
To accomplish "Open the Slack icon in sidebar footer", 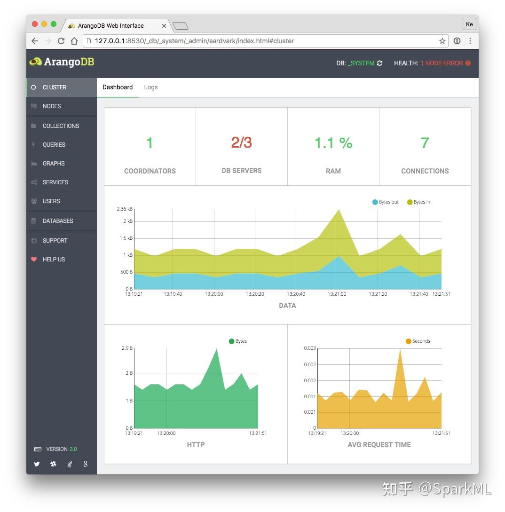I will pyautogui.click(x=53, y=464).
